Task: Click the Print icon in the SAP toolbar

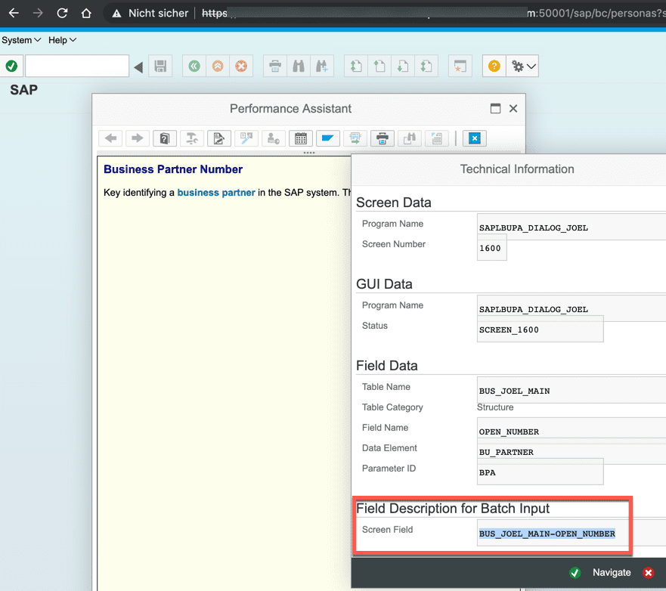Action: (275, 66)
